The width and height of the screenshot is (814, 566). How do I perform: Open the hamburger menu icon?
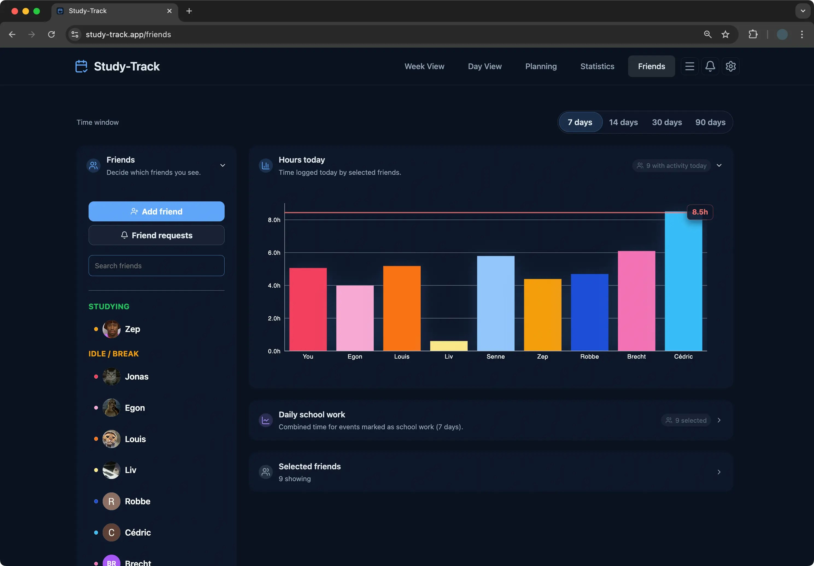click(689, 66)
